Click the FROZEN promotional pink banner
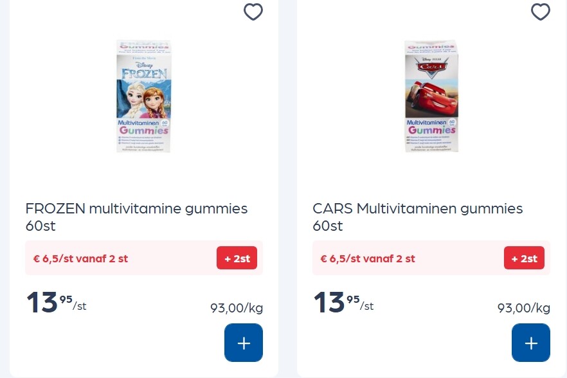 click(x=144, y=258)
